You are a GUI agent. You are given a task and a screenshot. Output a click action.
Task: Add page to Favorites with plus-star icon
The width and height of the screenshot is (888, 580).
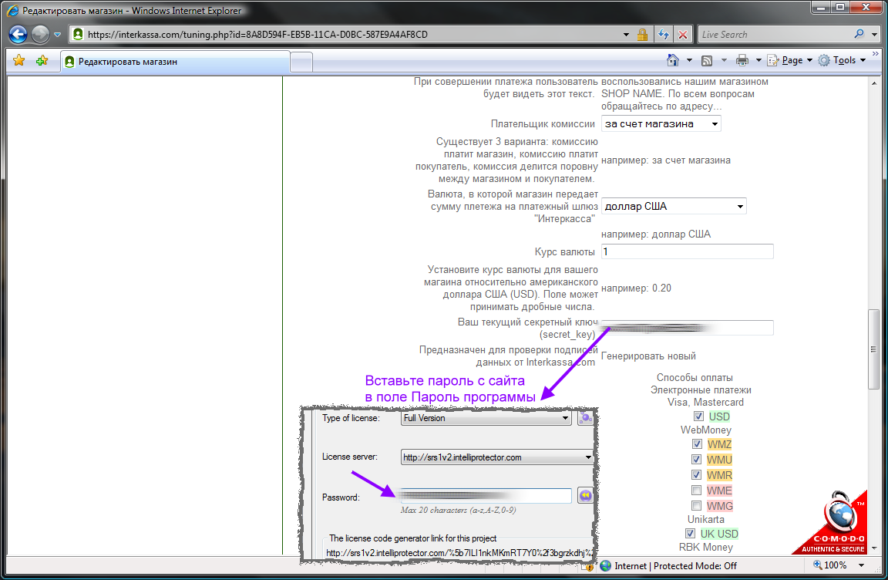pyautogui.click(x=42, y=61)
